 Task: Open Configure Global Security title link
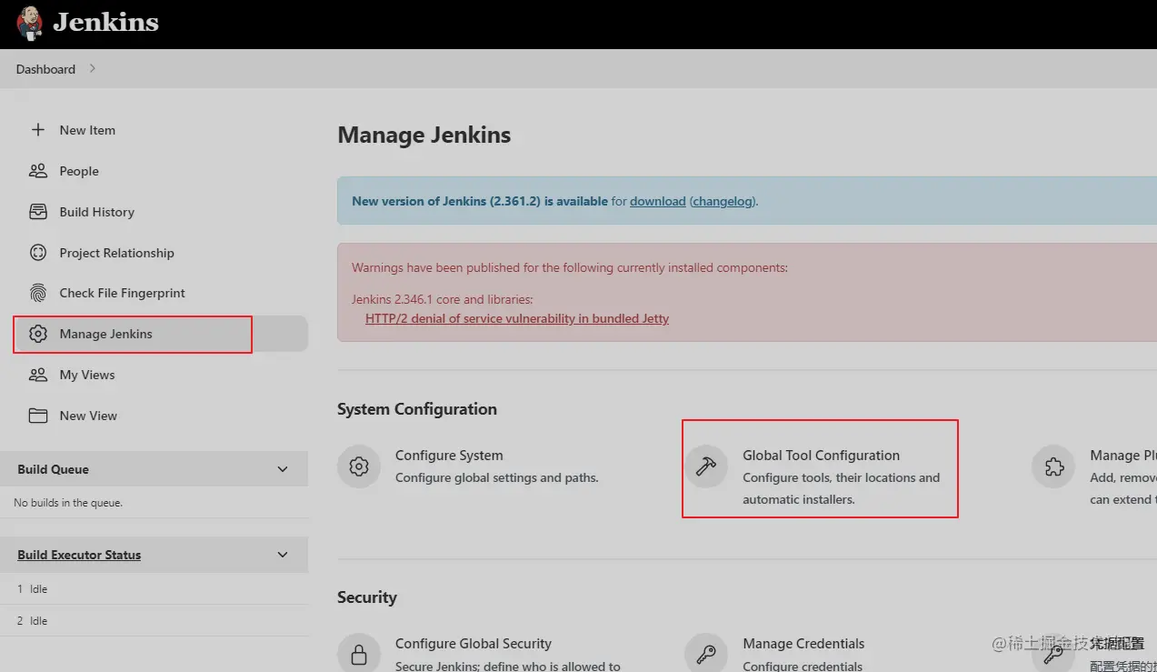[x=474, y=644]
